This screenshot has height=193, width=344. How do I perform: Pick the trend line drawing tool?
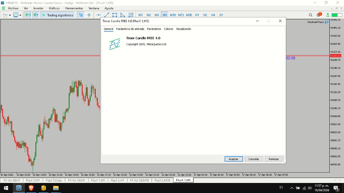click(x=107, y=15)
